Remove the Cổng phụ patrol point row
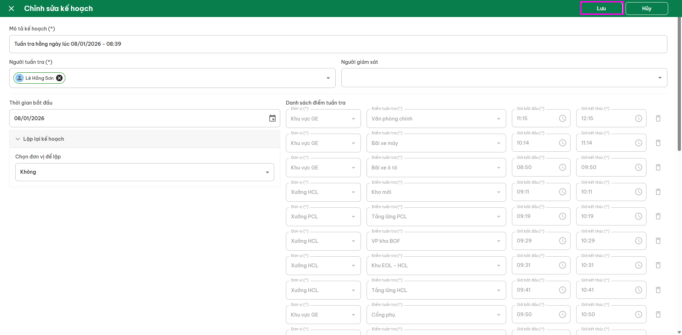This screenshot has width=682, height=335. point(658,314)
